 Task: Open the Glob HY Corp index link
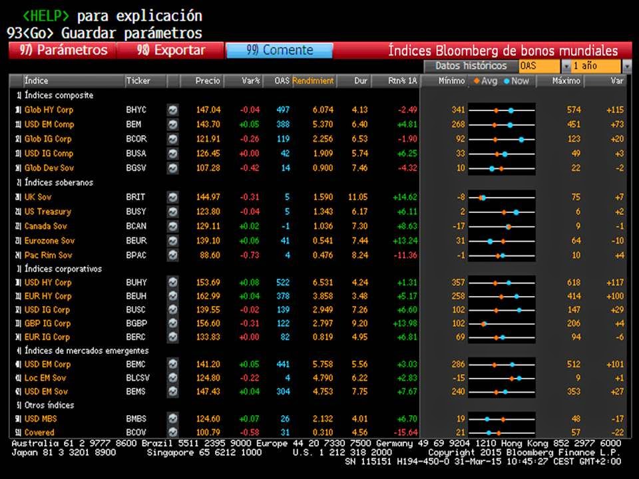tap(49, 110)
